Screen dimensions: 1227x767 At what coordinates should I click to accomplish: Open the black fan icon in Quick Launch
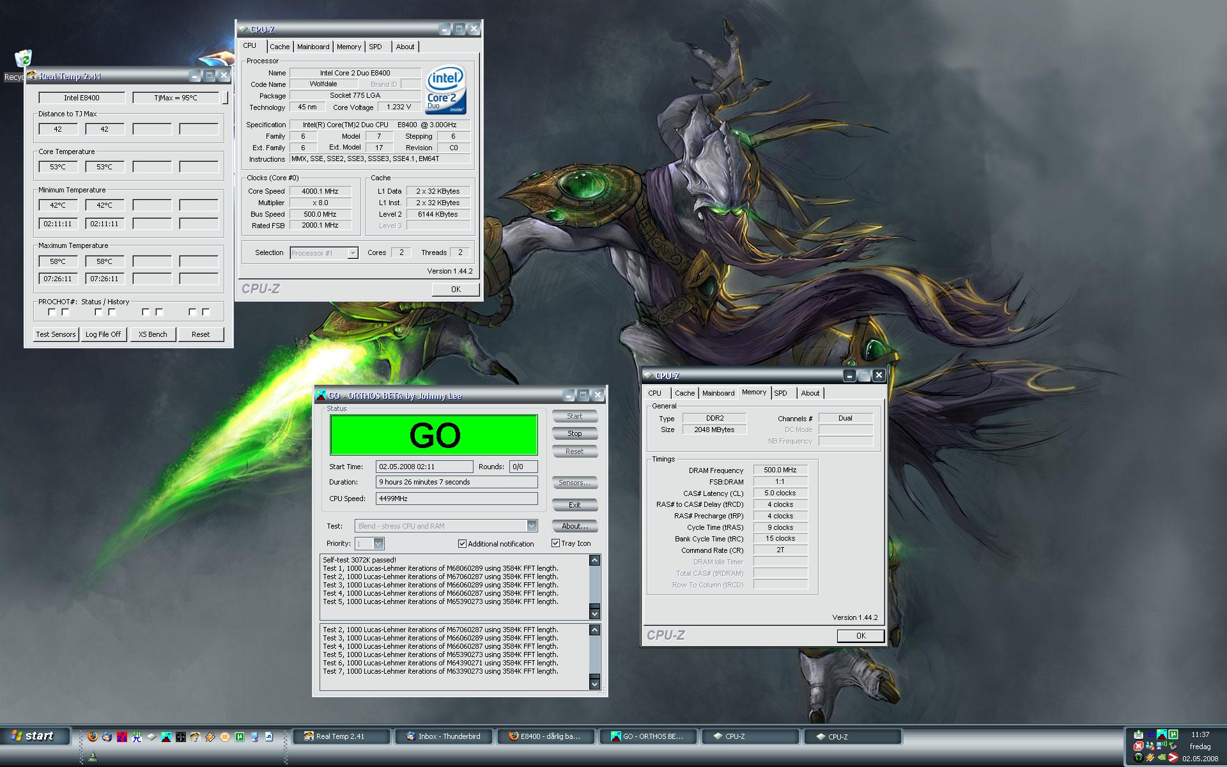pos(181,736)
